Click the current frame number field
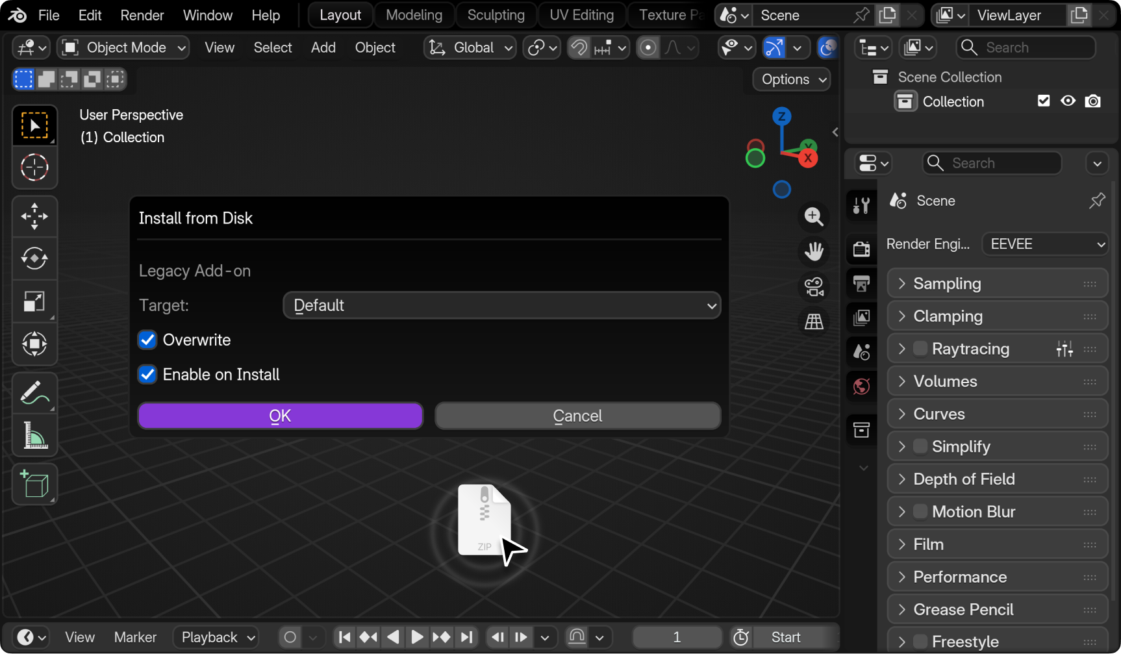The image size is (1121, 654). tap(677, 637)
